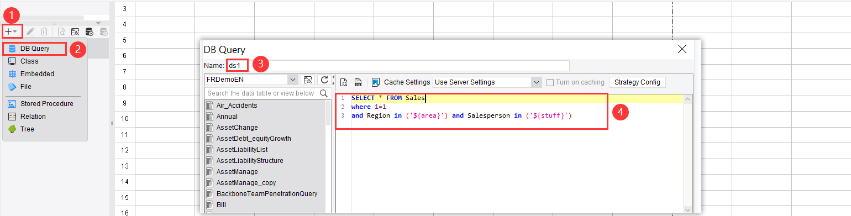Select the BackboneTeamPenetrationQuery table

pyautogui.click(x=266, y=194)
